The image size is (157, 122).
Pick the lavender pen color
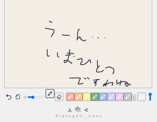(111, 97)
